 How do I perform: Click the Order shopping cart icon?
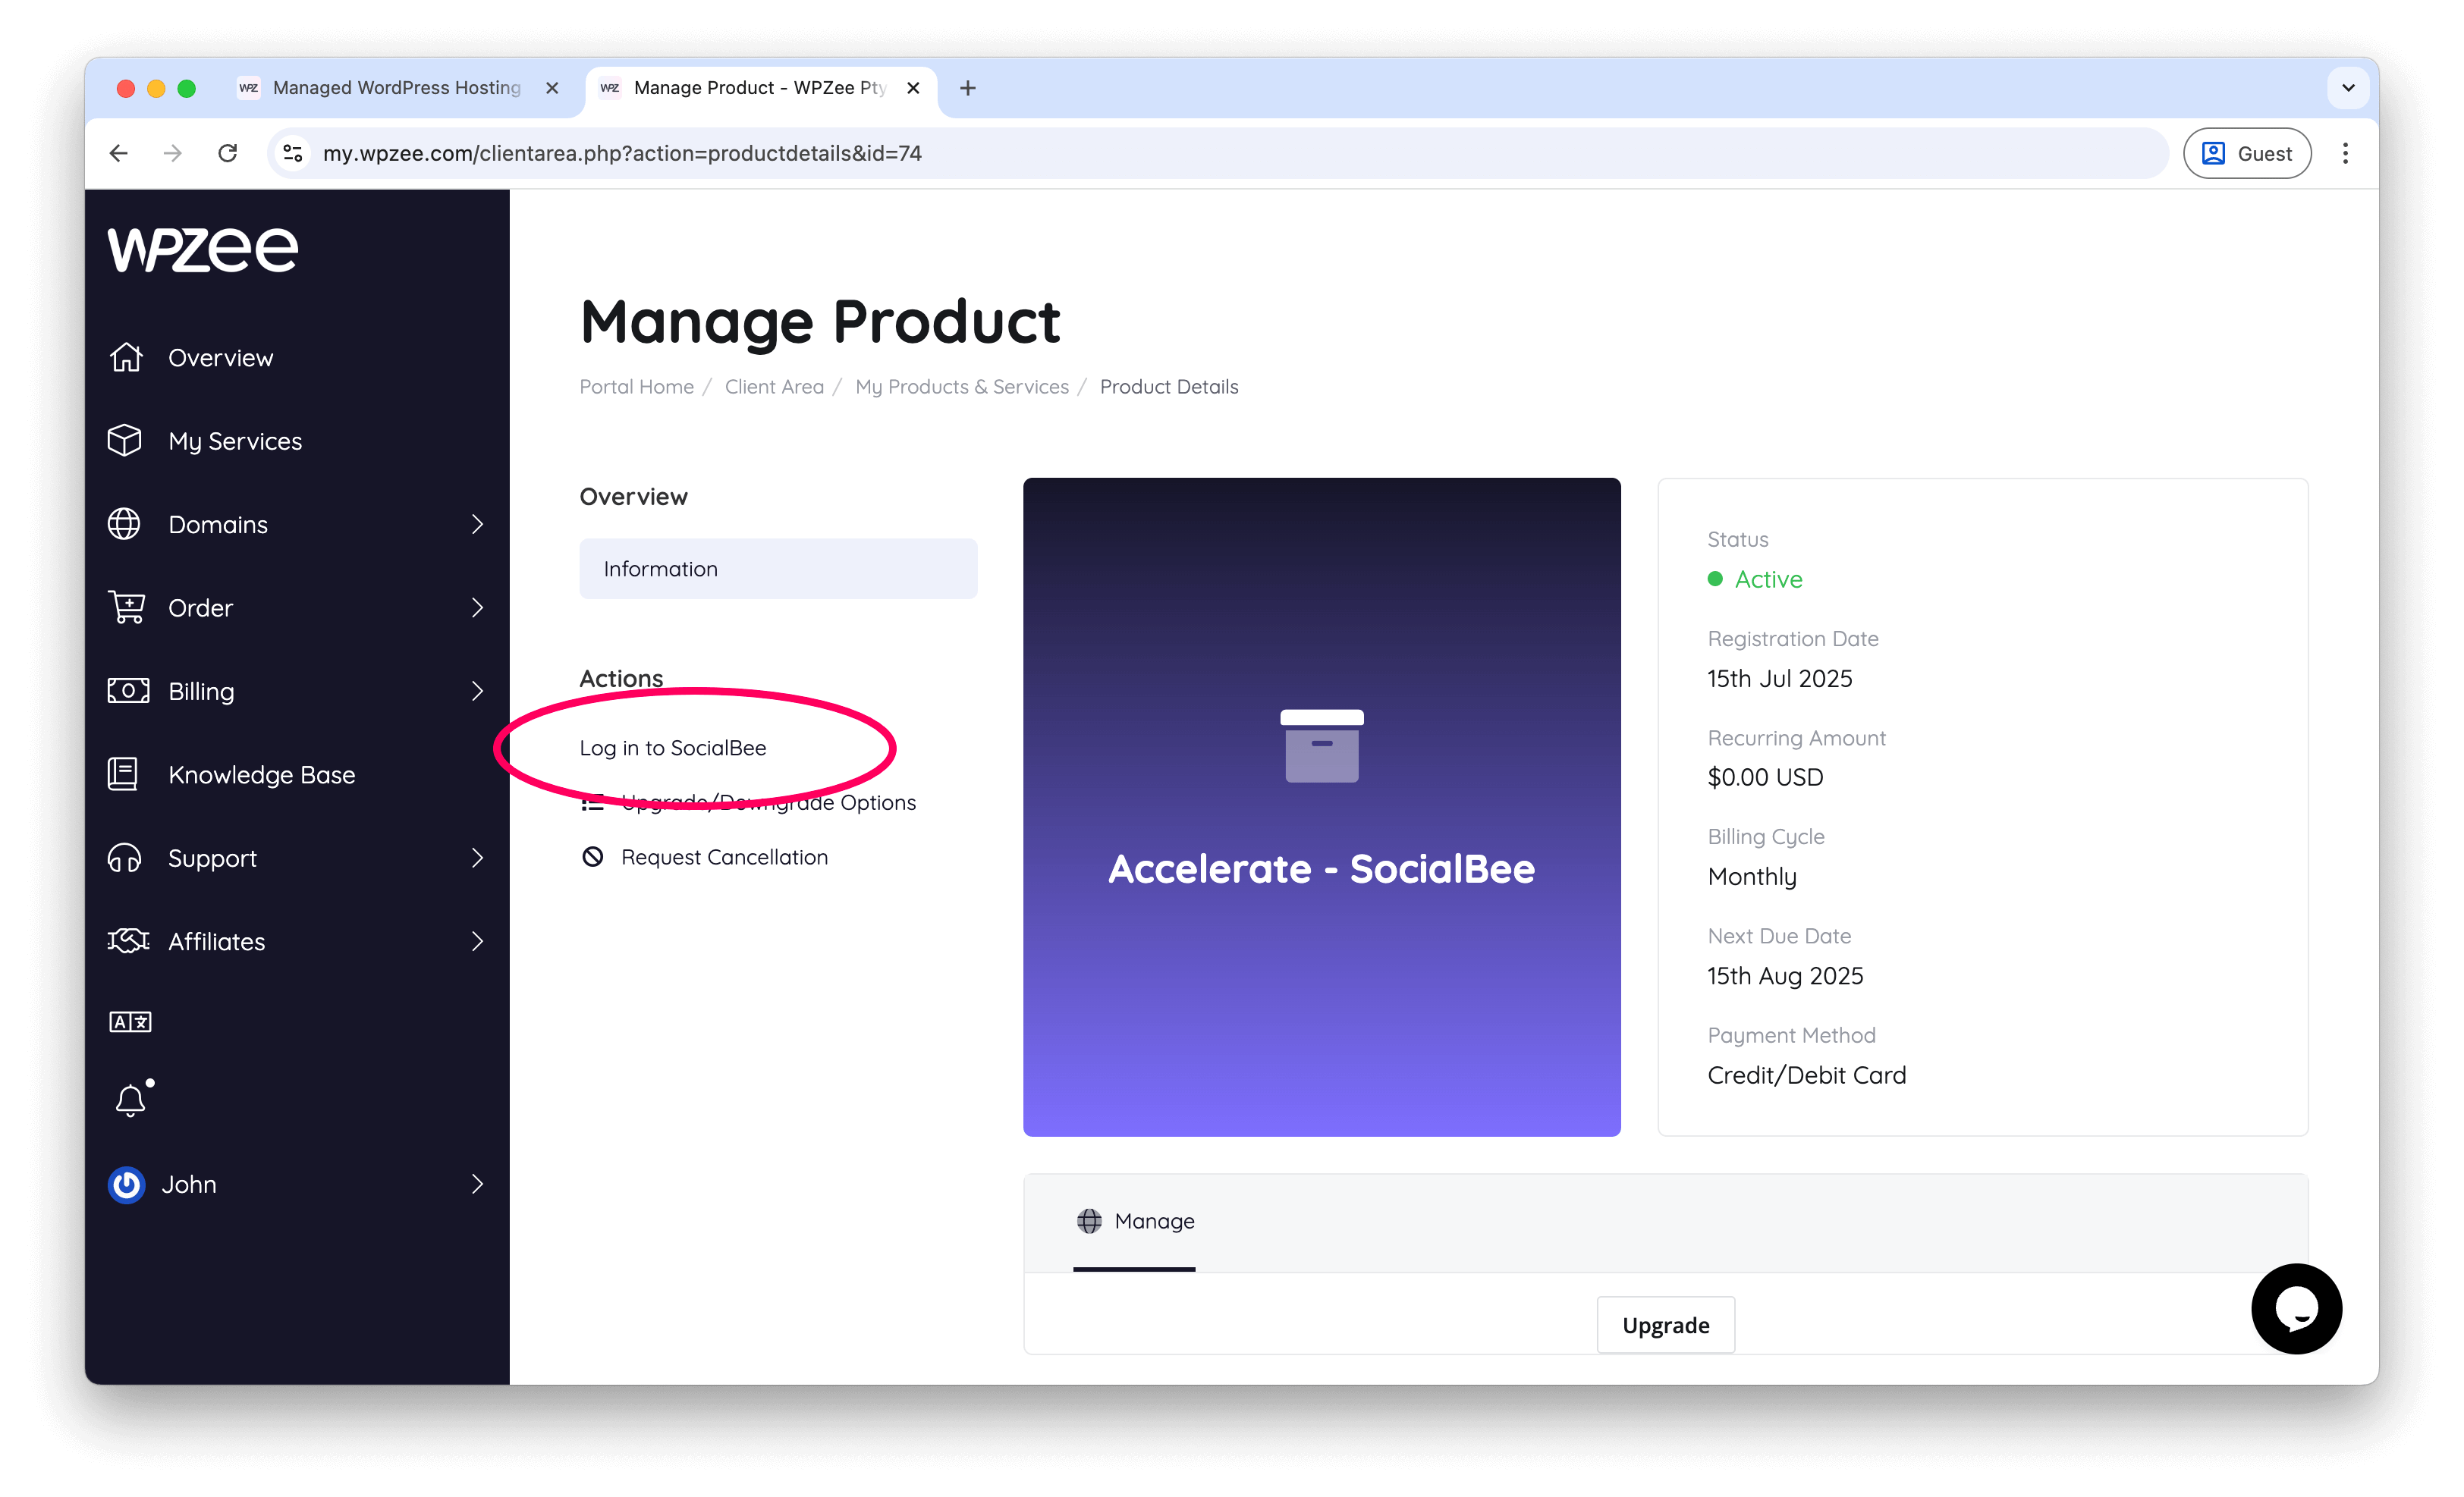(127, 607)
